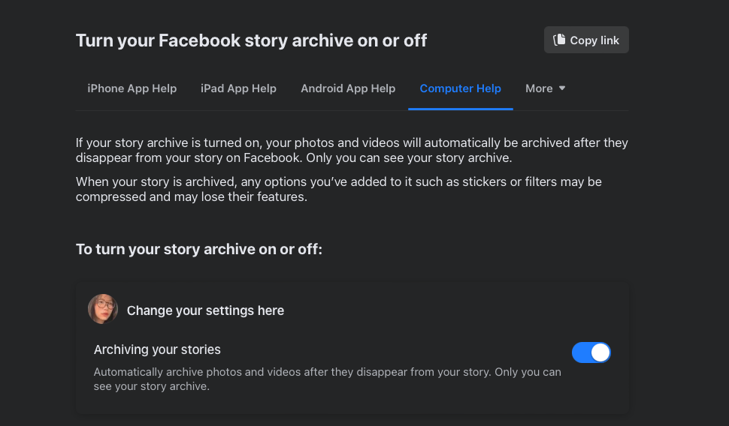Click the profile avatar photo
The height and width of the screenshot is (426, 729).
click(x=103, y=309)
